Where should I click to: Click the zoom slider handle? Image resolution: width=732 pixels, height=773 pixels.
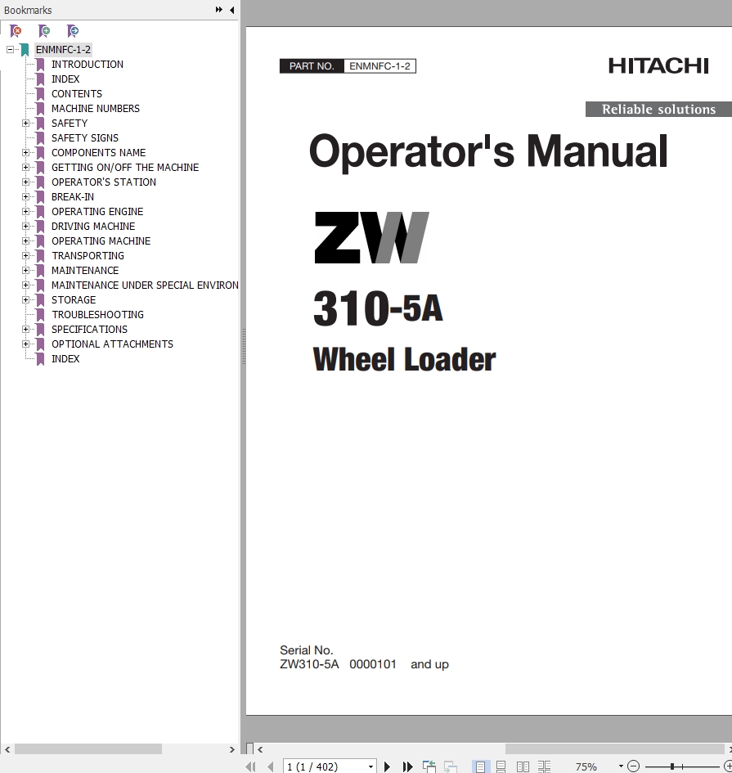671,766
